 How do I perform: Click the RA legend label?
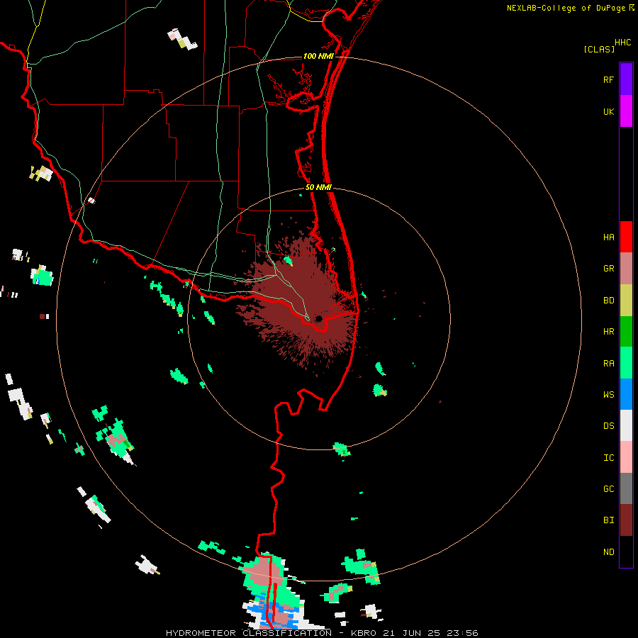point(608,363)
